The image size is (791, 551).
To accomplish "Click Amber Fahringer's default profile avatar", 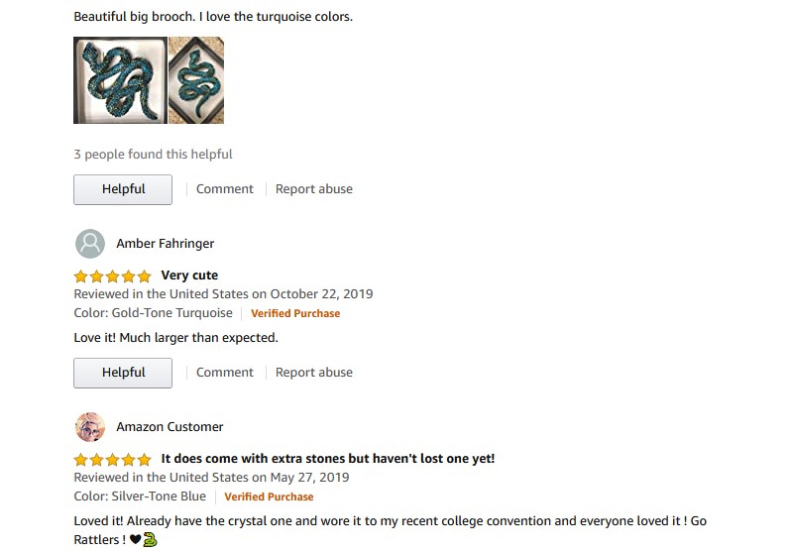I will tap(90, 244).
